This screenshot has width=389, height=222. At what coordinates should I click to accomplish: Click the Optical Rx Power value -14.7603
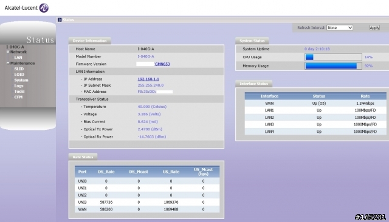(152, 137)
